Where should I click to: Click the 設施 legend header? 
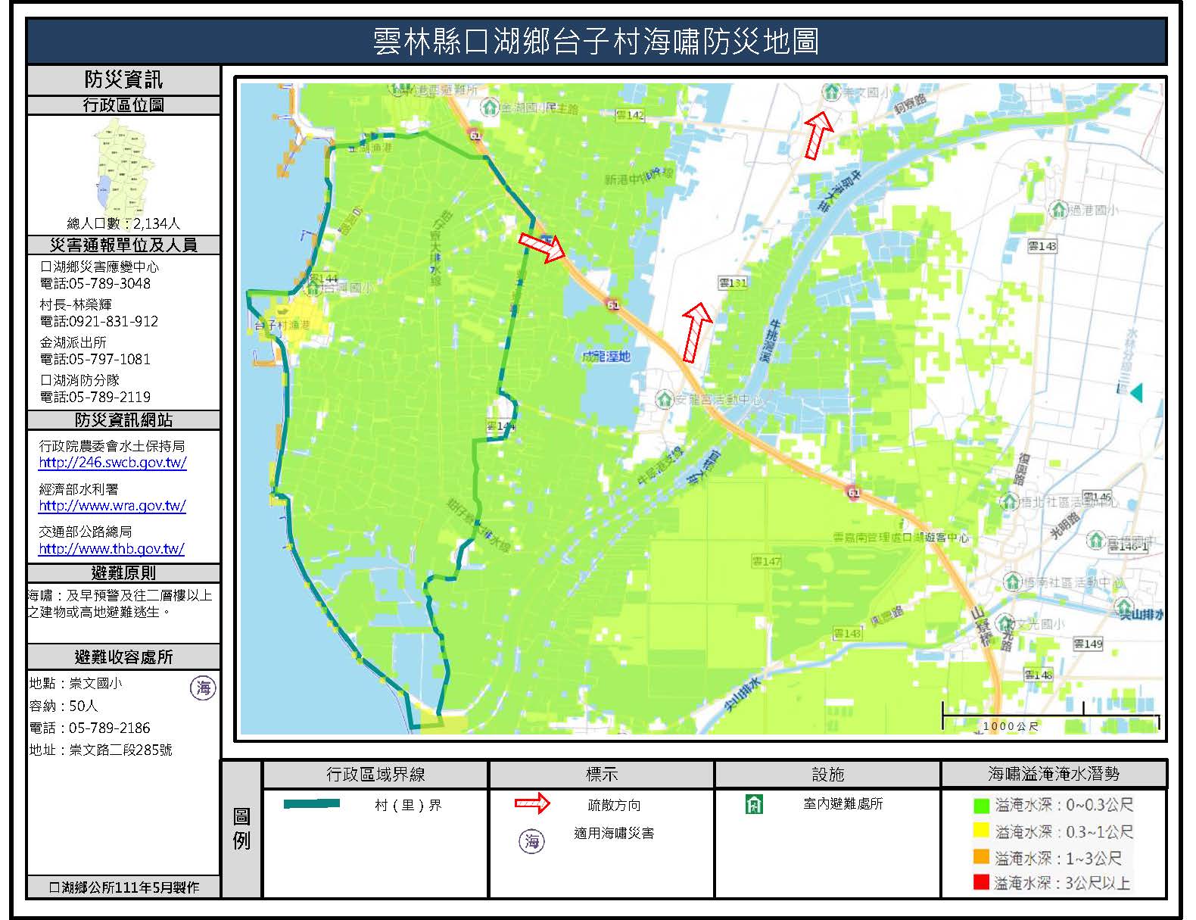tap(827, 774)
